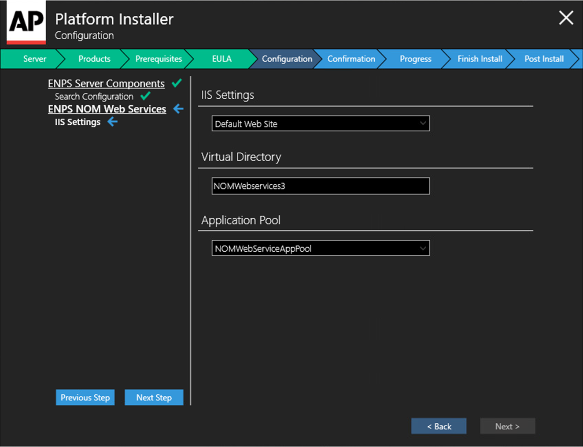Viewport: 583px width, 447px height.
Task: Click the Previous Step button
Action: tap(85, 397)
